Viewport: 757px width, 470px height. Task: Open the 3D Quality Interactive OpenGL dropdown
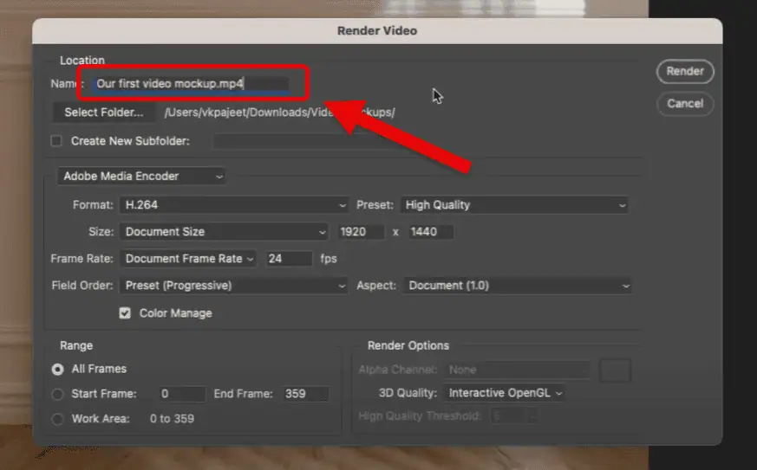click(504, 393)
